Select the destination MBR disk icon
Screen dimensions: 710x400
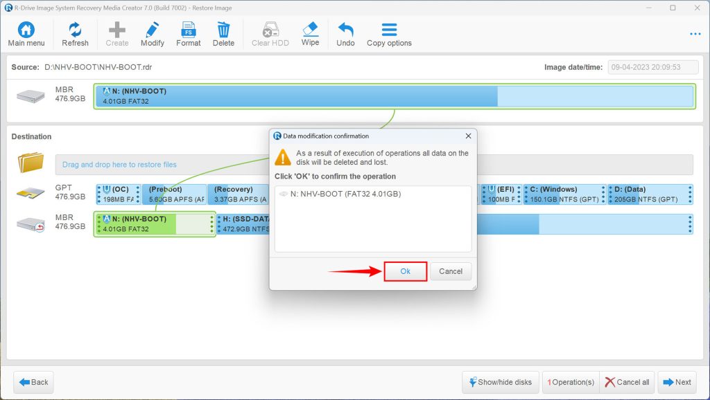click(x=31, y=224)
